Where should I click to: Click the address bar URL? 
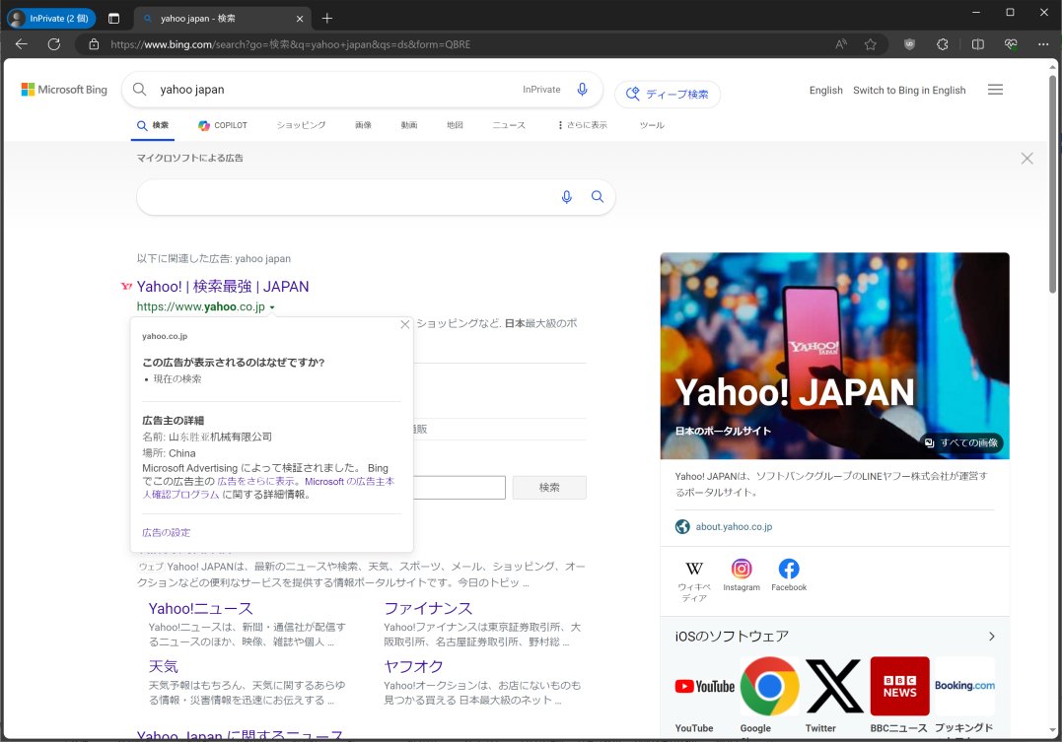tap(291, 44)
